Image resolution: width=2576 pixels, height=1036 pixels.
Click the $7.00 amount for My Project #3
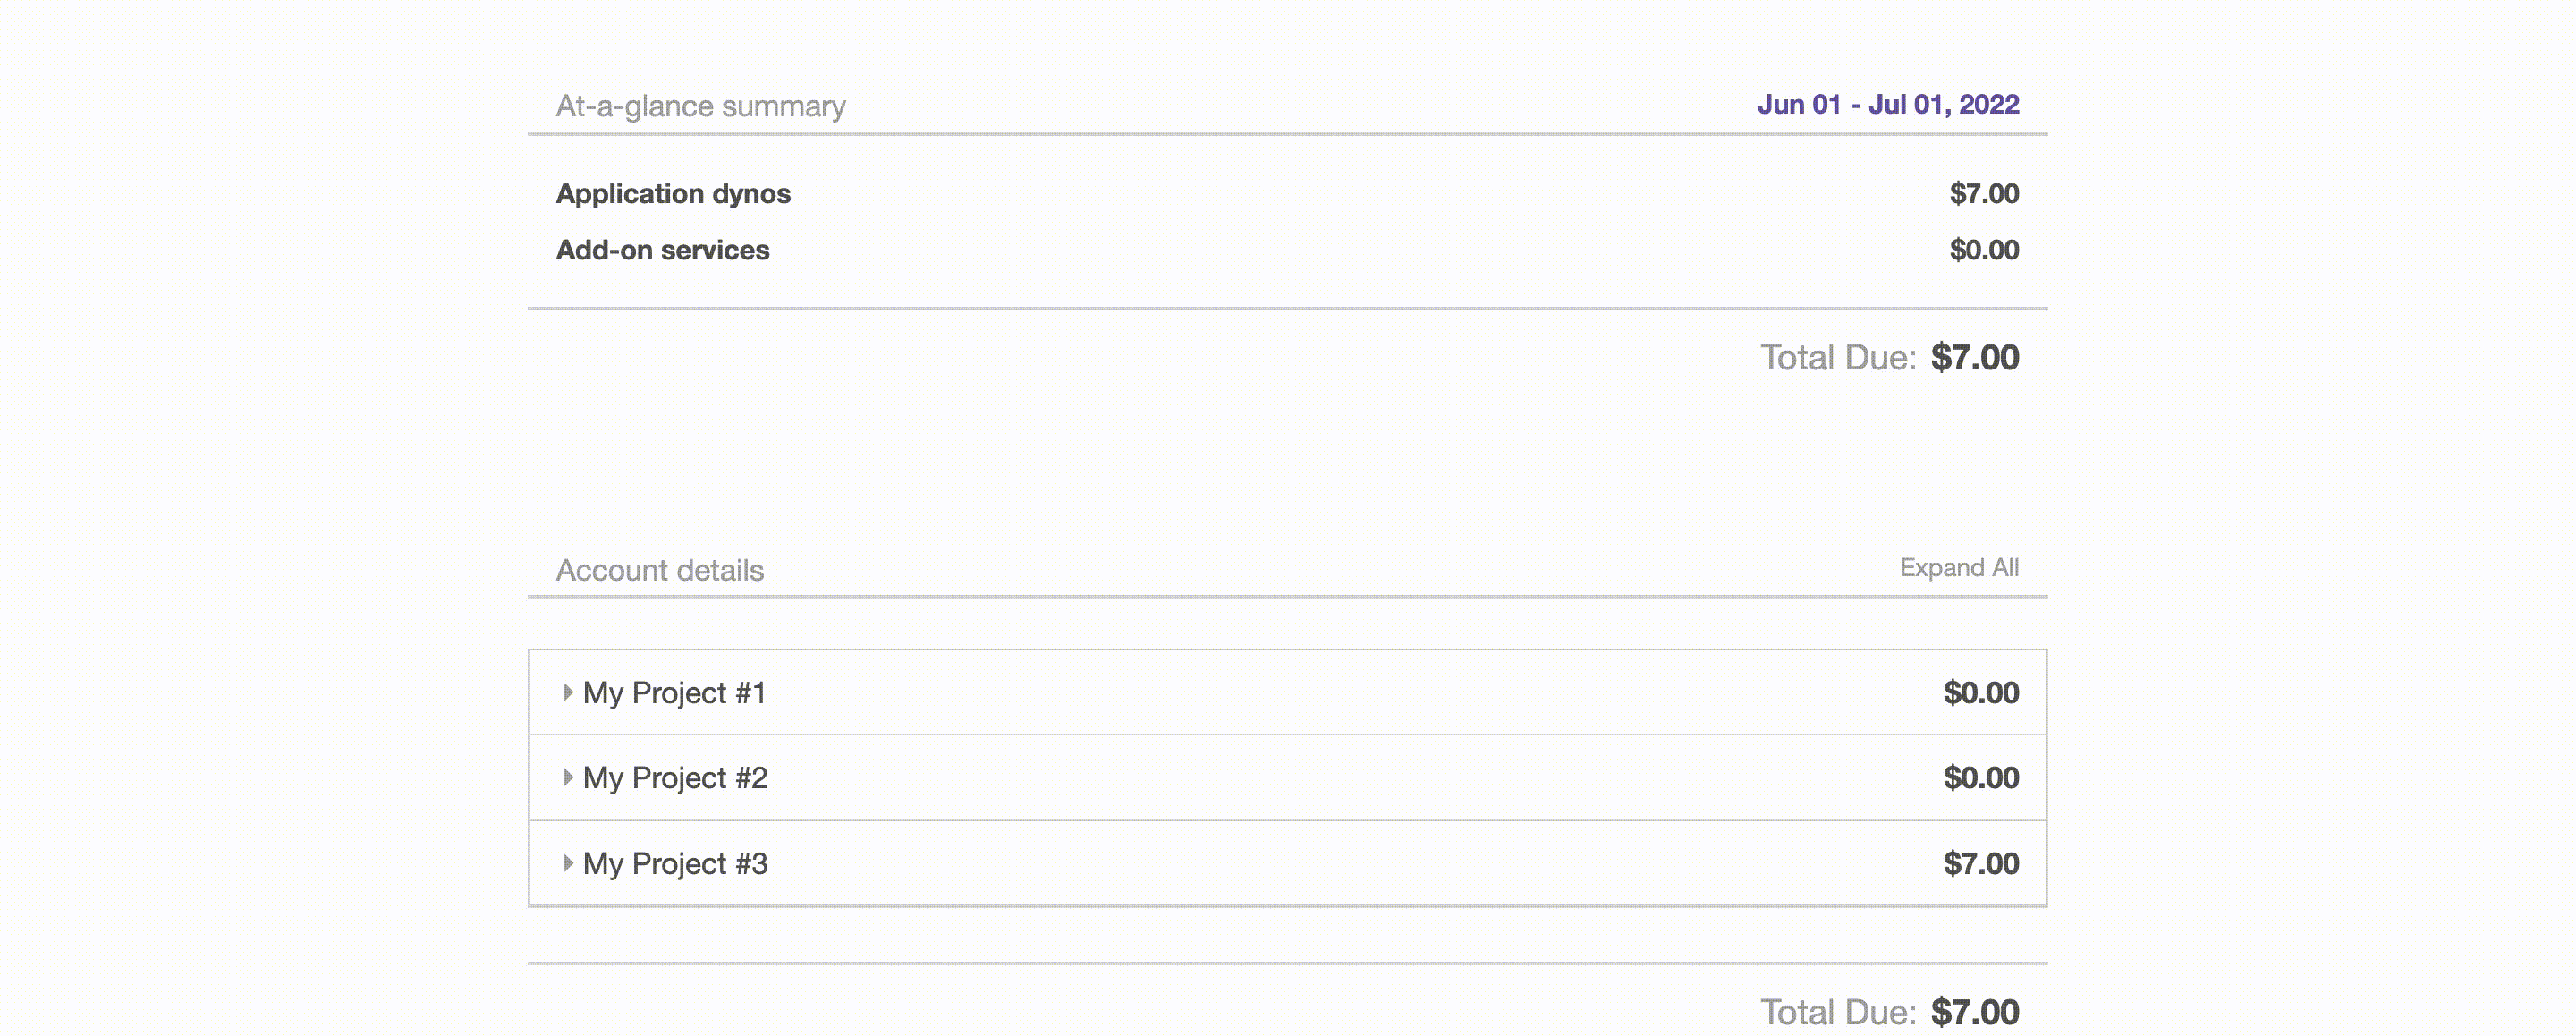coord(1980,863)
